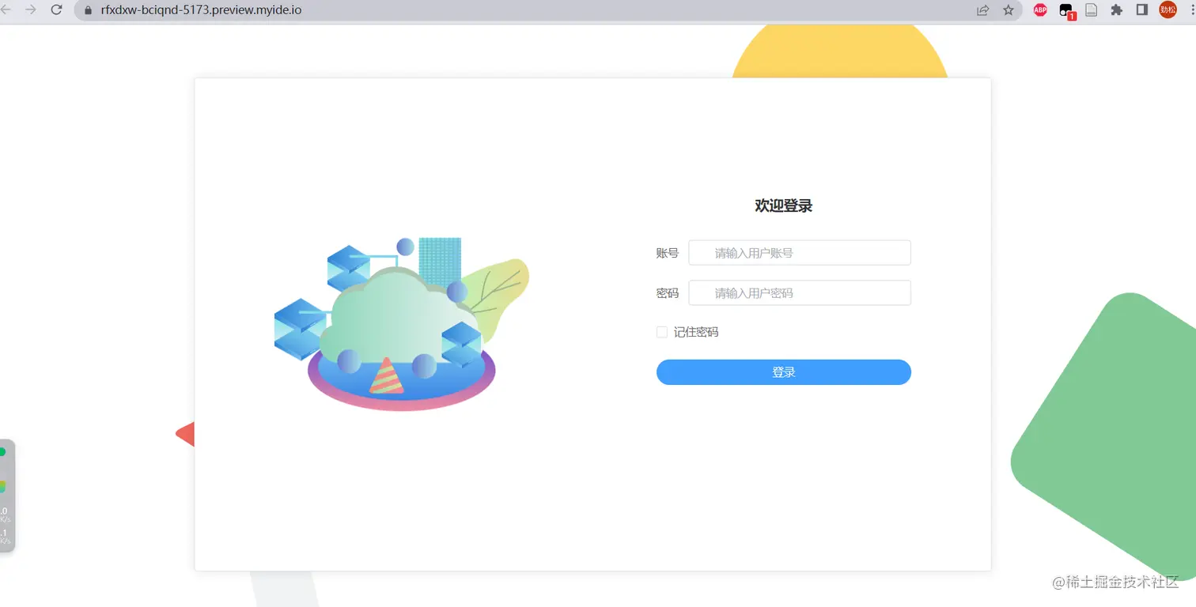Open the browser extensions puzzle menu

(x=1116, y=10)
